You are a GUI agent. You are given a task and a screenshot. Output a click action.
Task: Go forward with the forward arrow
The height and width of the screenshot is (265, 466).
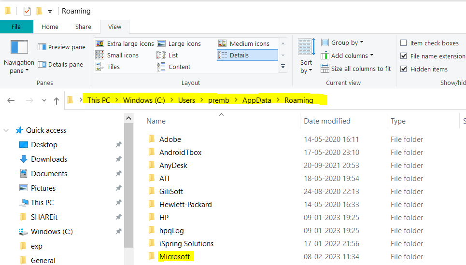(x=29, y=100)
